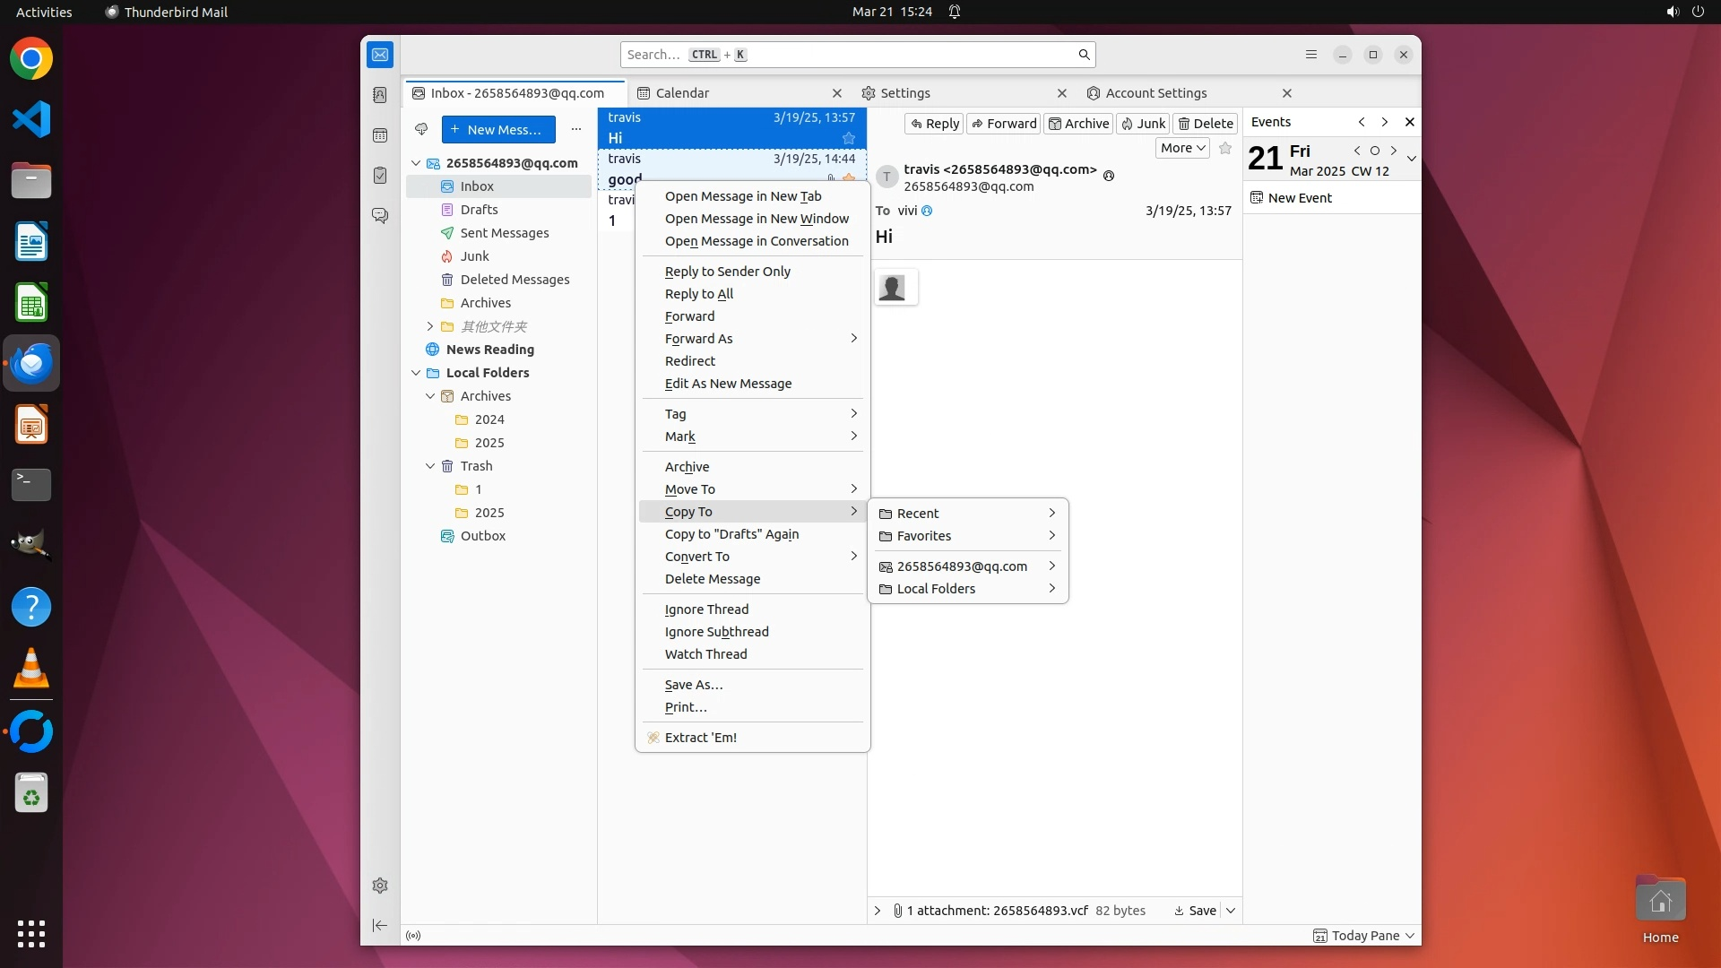Open the Tasks space icon
Screen dimensions: 1721x968
380,176
